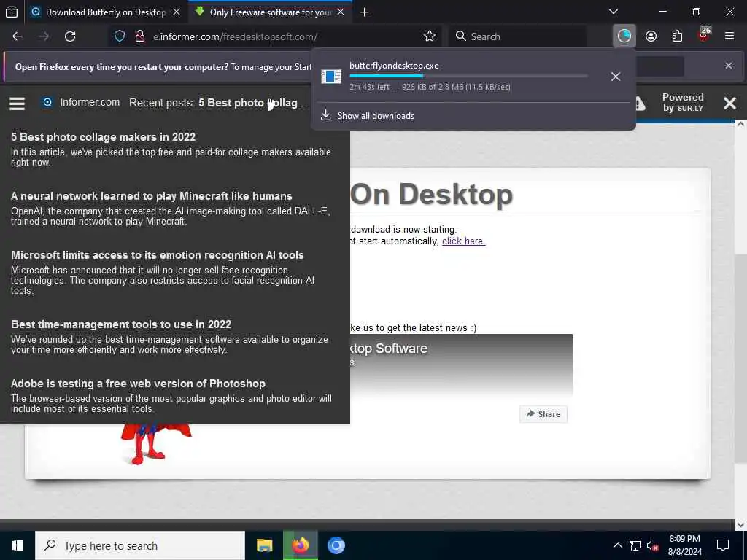Click the download progress bar

click(x=468, y=76)
